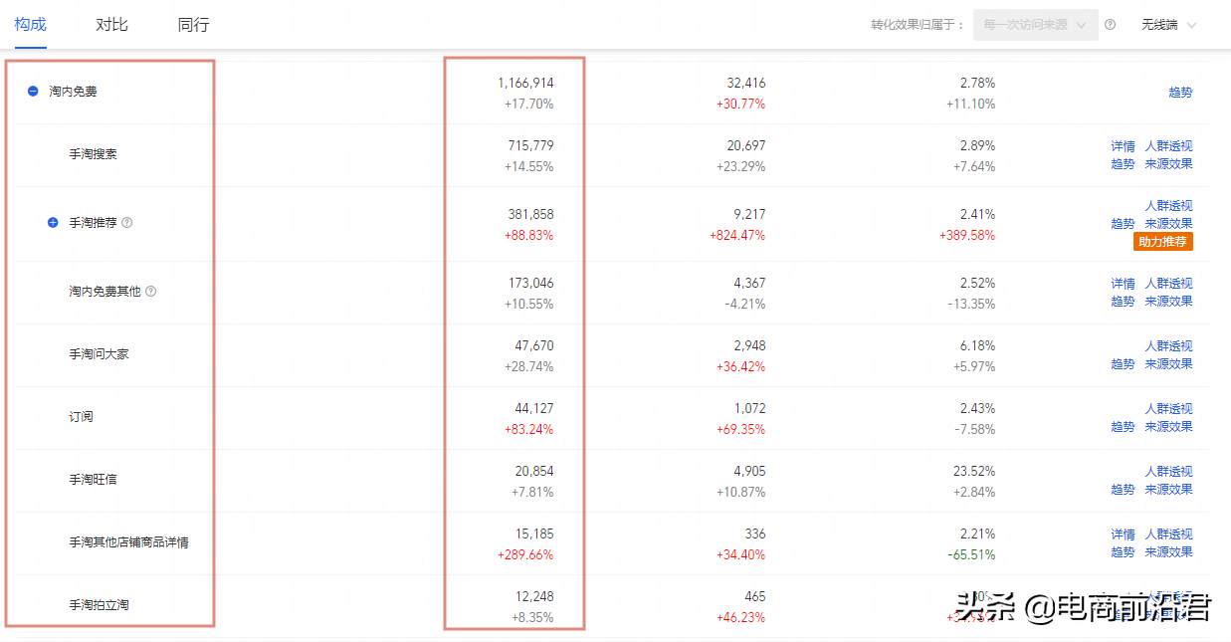The height and width of the screenshot is (642, 1231).
Task: Collapse the 淘内免费 row
Action: click(x=33, y=91)
